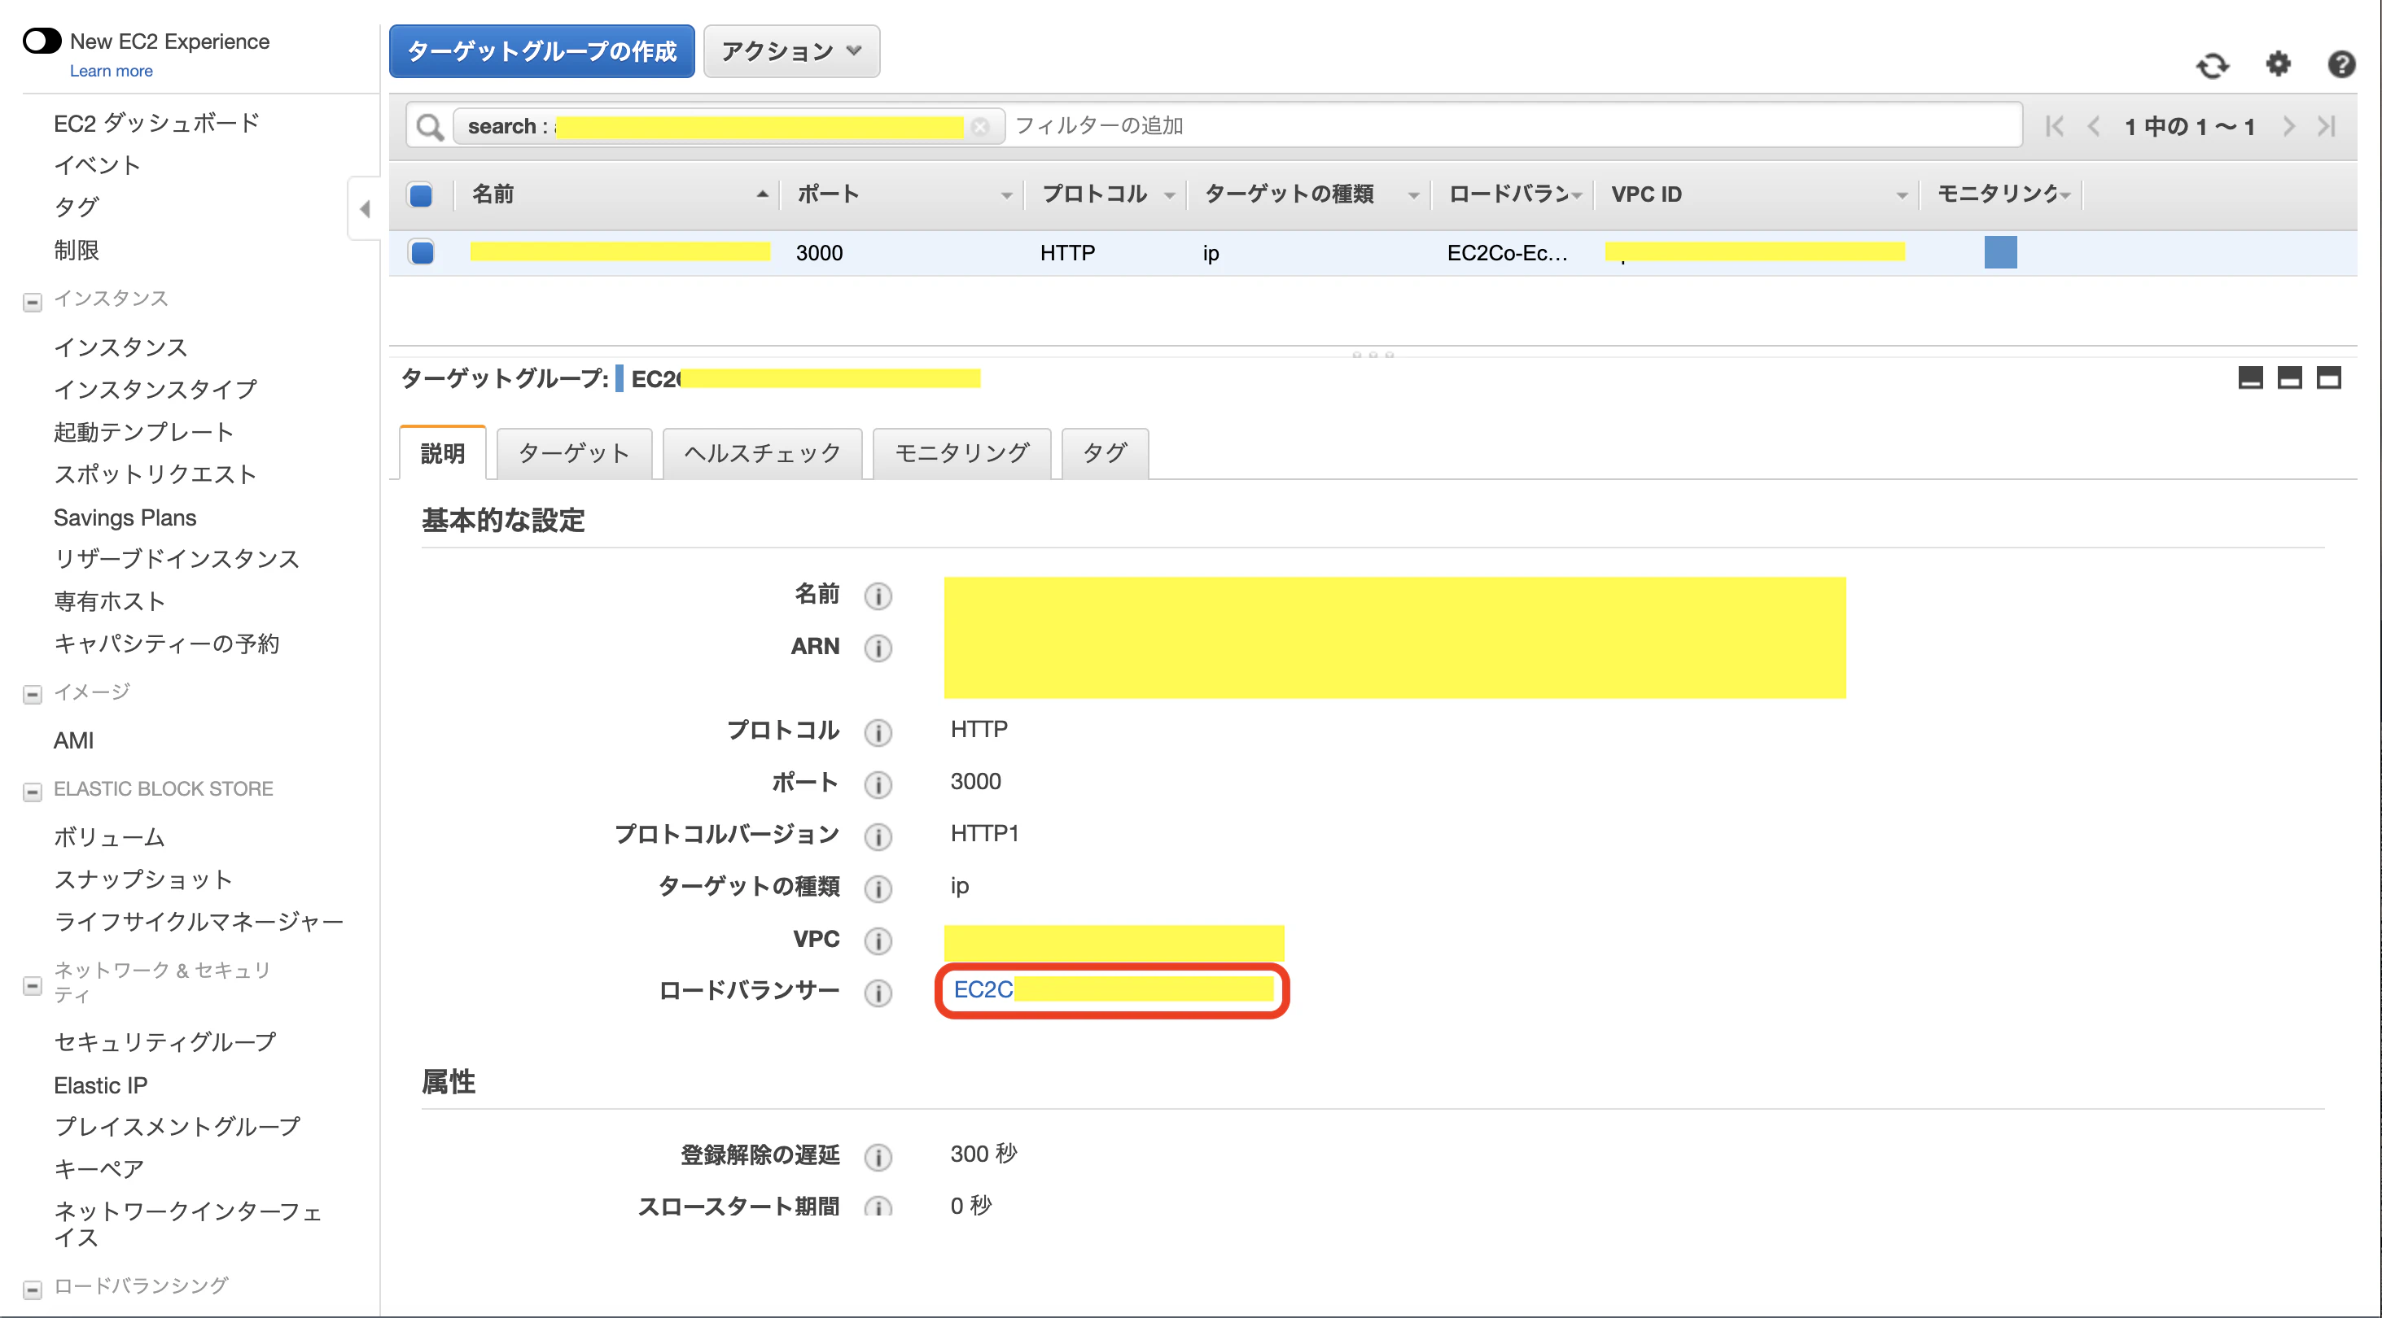The width and height of the screenshot is (2382, 1318).
Task: Open ポート column filter dropdown
Action: click(x=1006, y=195)
